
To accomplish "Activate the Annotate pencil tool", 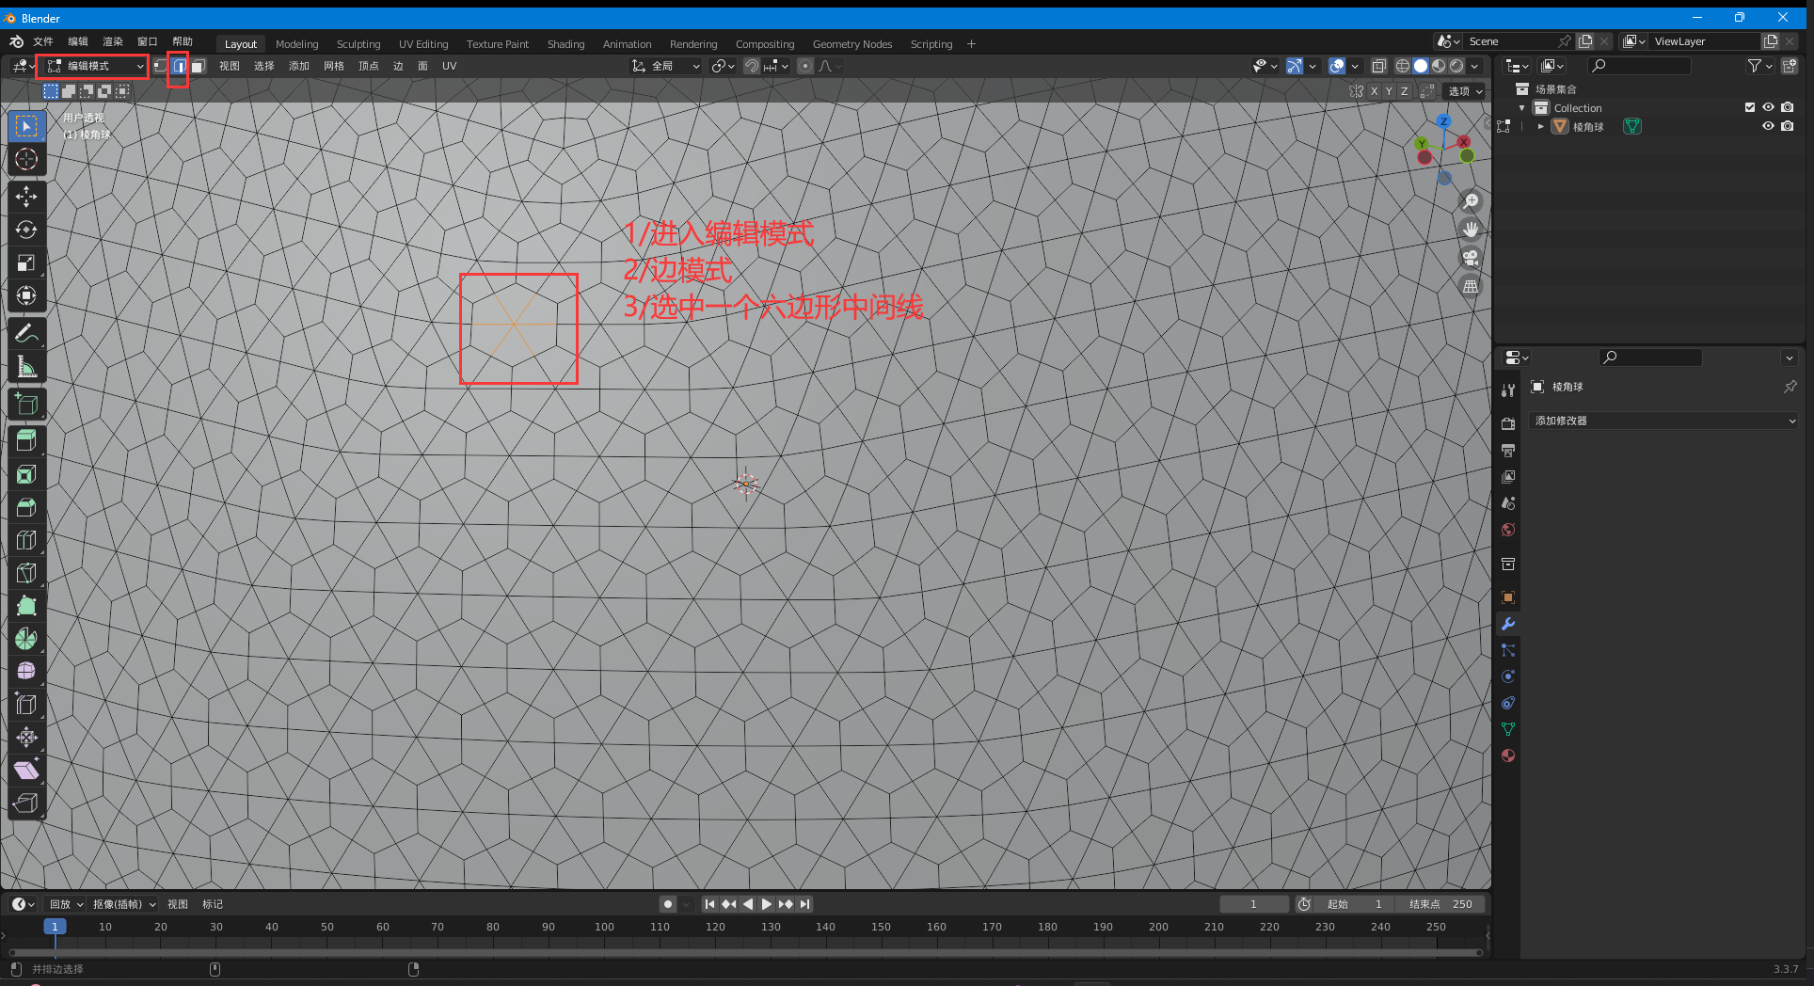I will (26, 333).
